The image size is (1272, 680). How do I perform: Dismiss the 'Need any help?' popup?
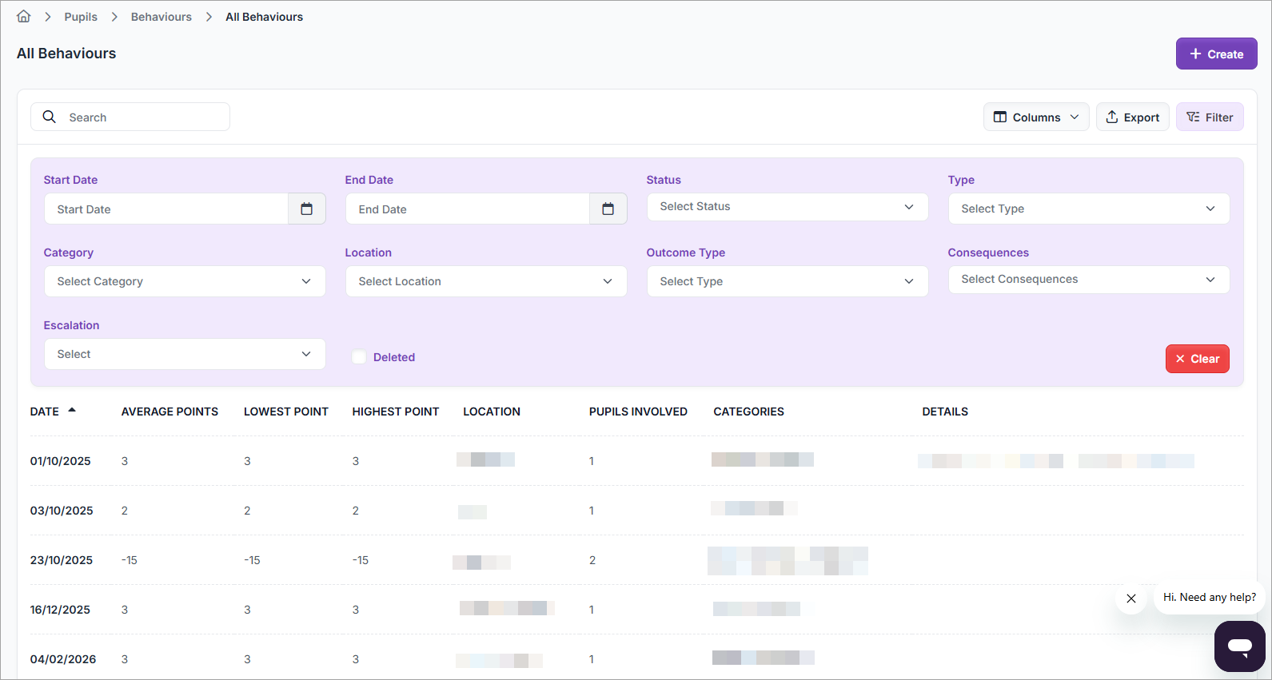pyautogui.click(x=1130, y=598)
